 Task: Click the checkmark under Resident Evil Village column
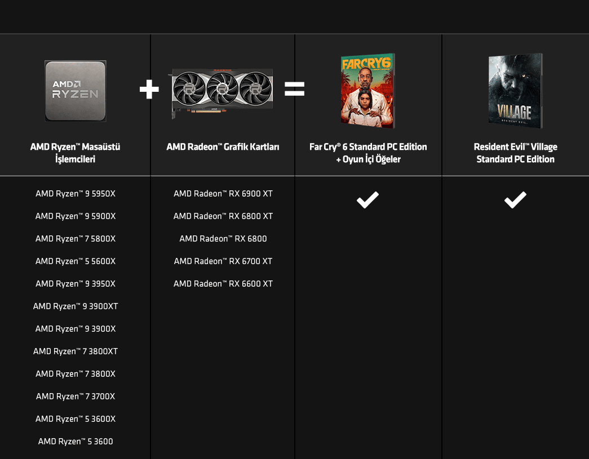(x=515, y=200)
